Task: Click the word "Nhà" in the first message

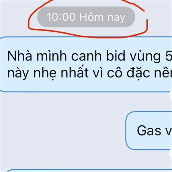Action: click(x=19, y=56)
